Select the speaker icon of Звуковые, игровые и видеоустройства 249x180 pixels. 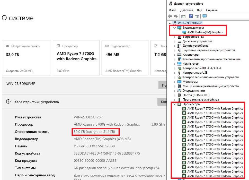(x=179, y=50)
